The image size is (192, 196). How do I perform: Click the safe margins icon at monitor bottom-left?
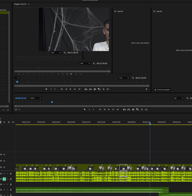point(16,109)
